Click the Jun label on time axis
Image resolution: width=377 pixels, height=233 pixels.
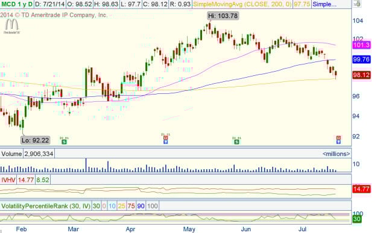point(246,229)
